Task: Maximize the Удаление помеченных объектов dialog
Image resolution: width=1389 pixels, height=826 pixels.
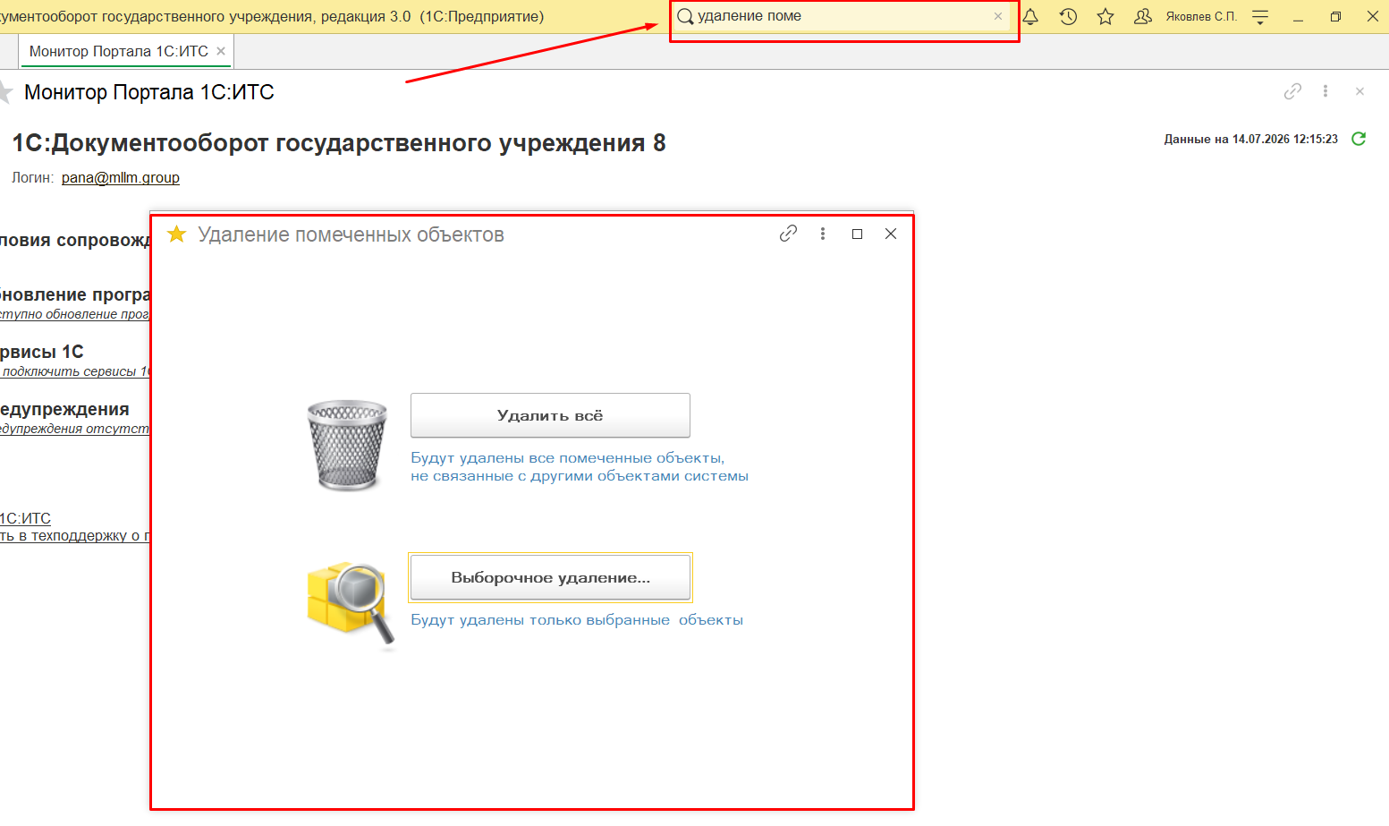Action: [x=857, y=234]
